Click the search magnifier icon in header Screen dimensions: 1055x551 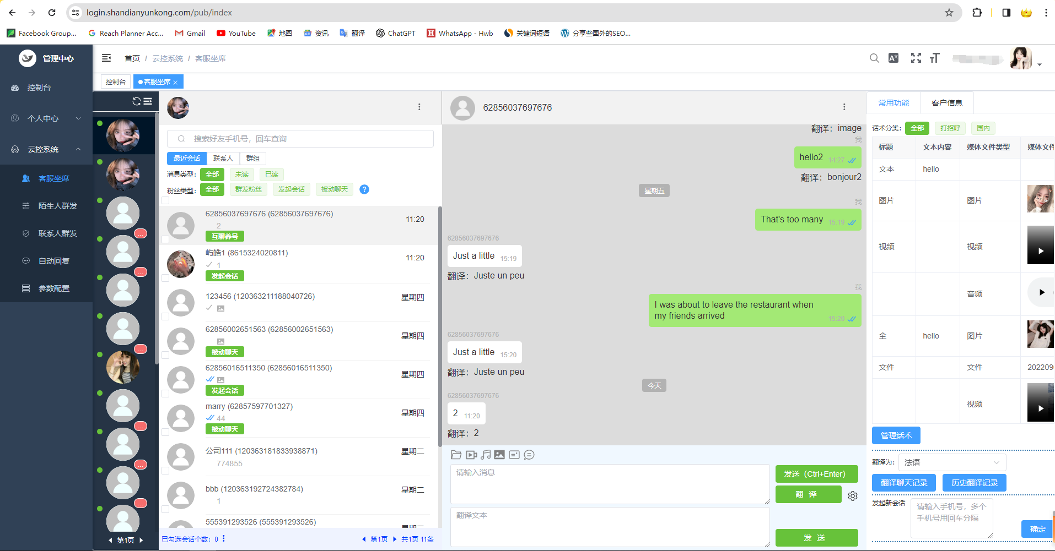(874, 58)
